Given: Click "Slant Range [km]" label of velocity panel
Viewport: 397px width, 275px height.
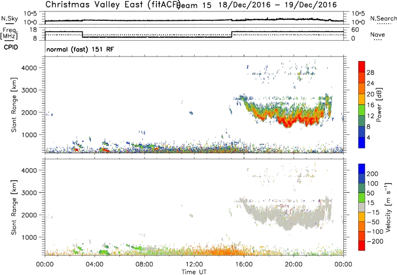Looking at the screenshot, I should pos(14,207).
